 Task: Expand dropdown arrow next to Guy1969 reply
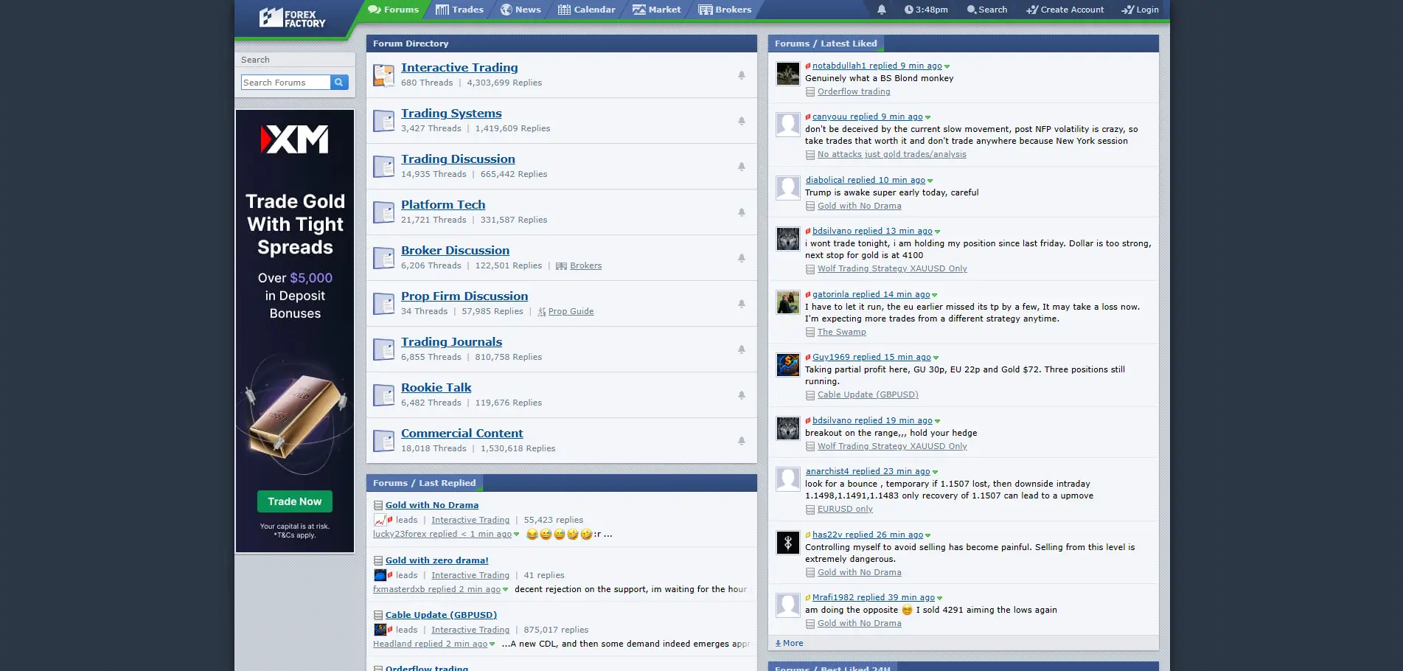coord(936,358)
